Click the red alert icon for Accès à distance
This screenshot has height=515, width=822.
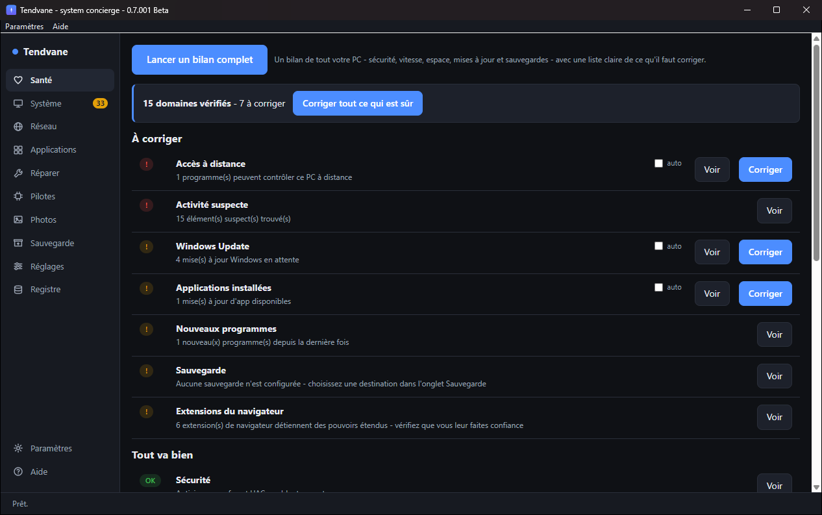[x=146, y=164]
